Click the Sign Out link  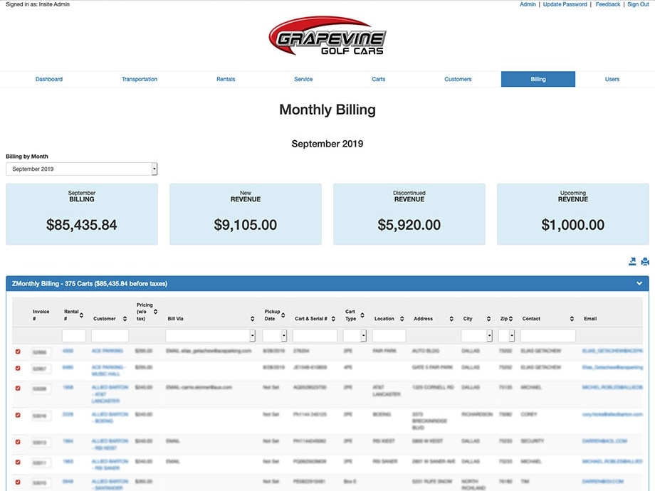pyautogui.click(x=637, y=4)
